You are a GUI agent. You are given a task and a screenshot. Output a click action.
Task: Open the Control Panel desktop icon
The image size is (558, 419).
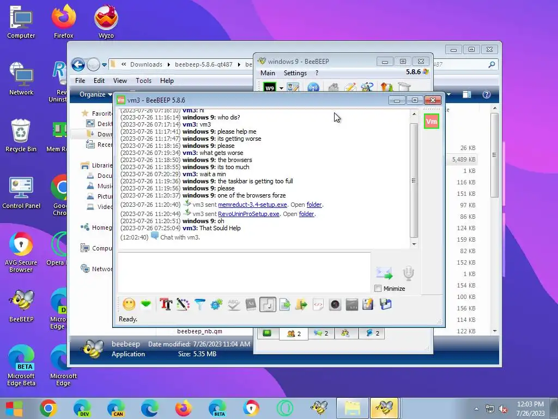21,193
